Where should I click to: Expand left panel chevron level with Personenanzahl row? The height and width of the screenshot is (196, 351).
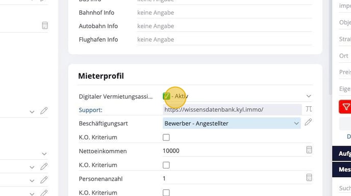[x=32, y=181]
